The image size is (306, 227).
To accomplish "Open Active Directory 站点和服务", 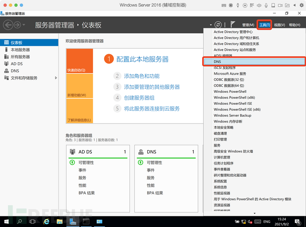I will tap(235, 50).
